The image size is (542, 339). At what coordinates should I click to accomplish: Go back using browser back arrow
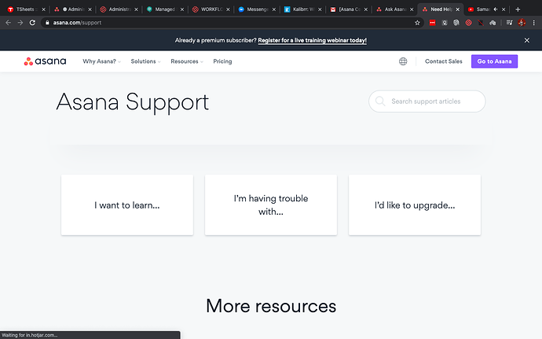[9, 23]
